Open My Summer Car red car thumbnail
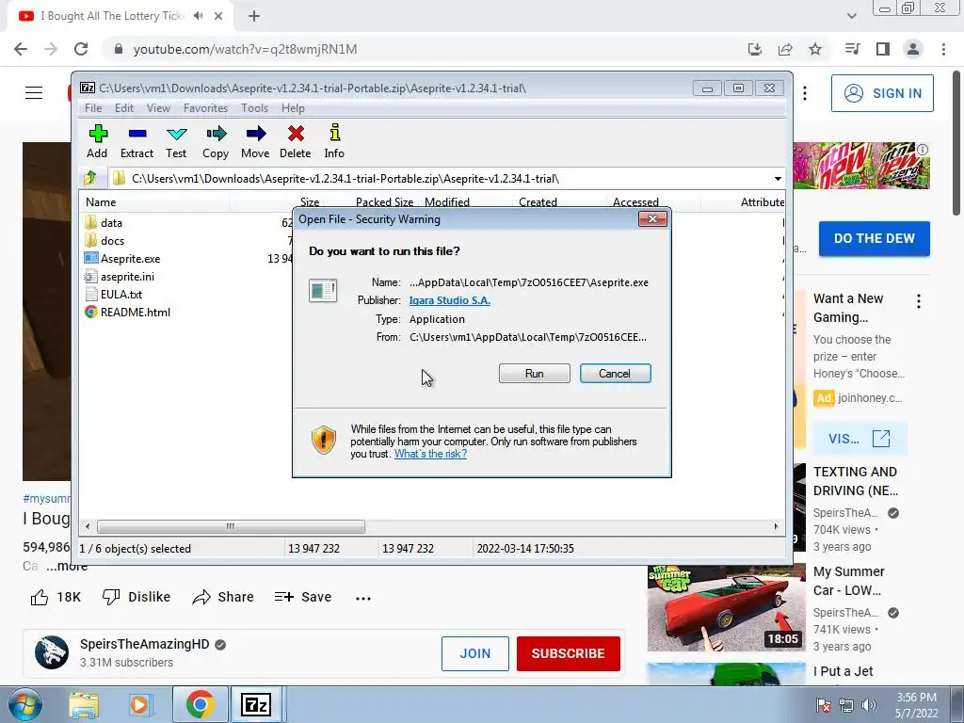This screenshot has height=723, width=964. (x=726, y=608)
